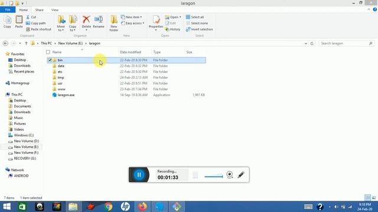
Task: Click the Copy ribbon icon
Action: pyautogui.click(x=7, y=22)
